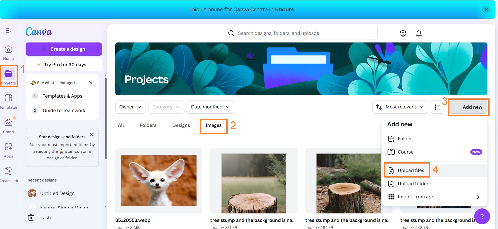Viewport: 498px width, 229px height.
Task: Click the Import from app grid icon
Action: [391, 197]
